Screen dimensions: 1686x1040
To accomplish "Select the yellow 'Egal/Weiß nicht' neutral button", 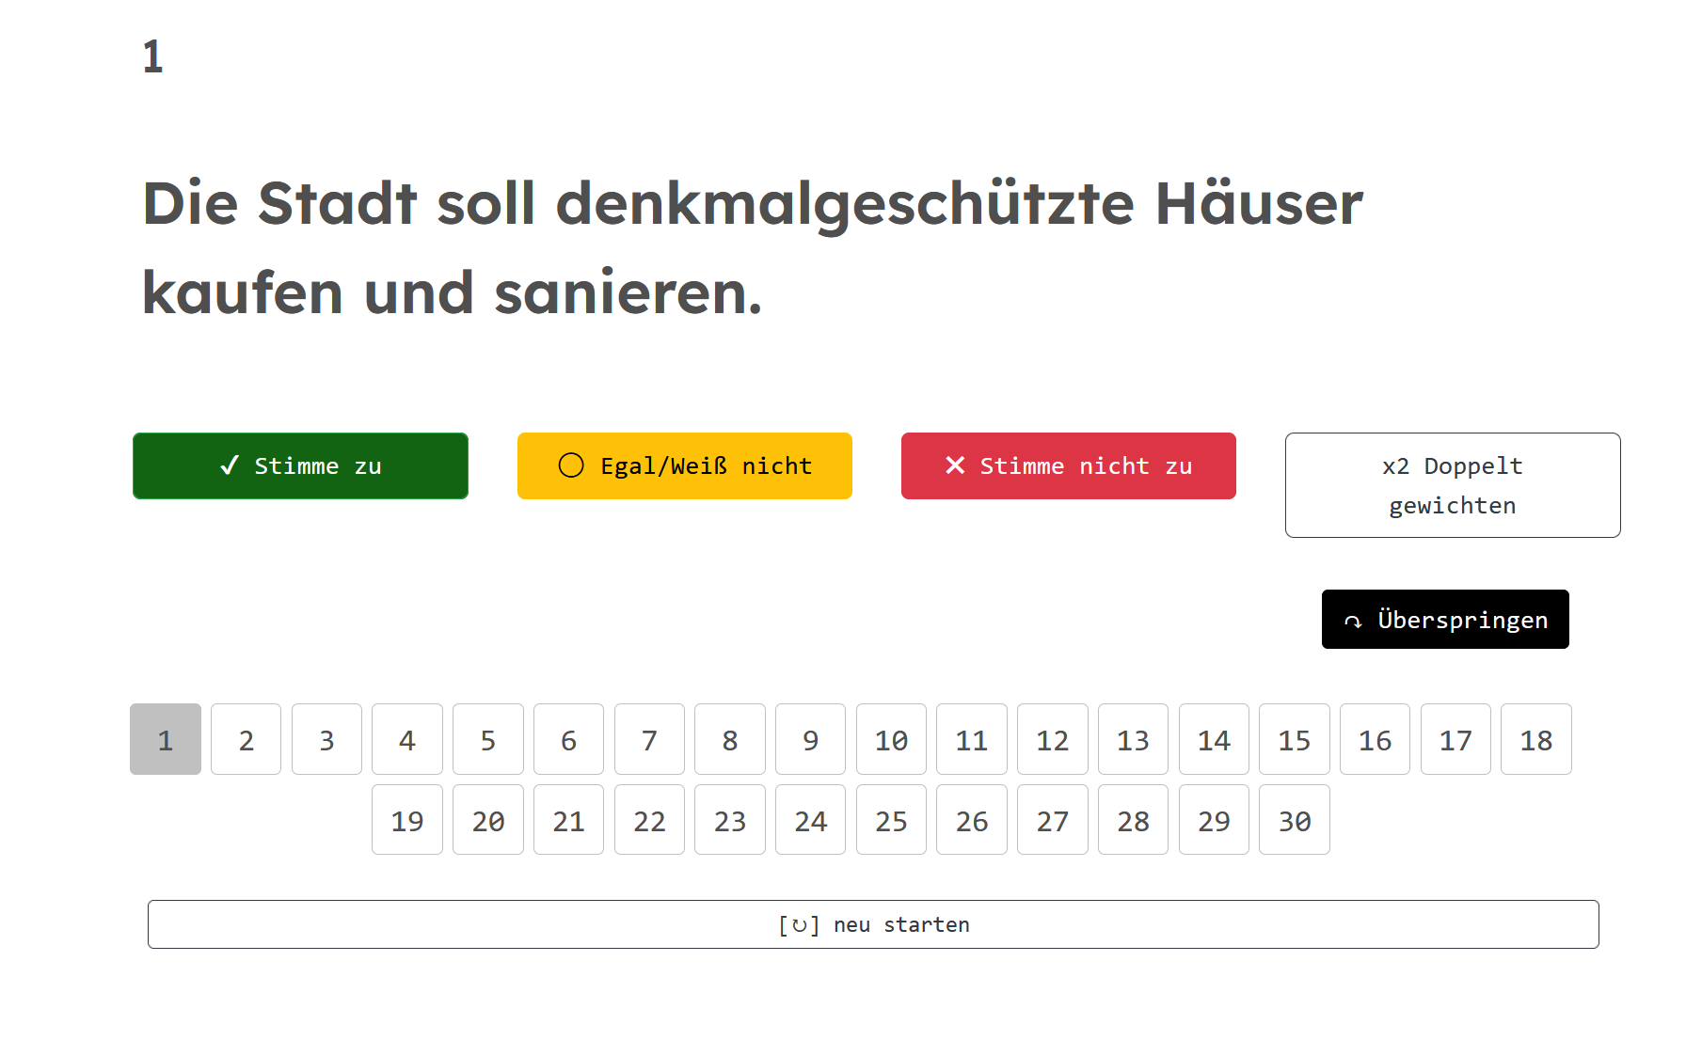I will click(x=684, y=465).
